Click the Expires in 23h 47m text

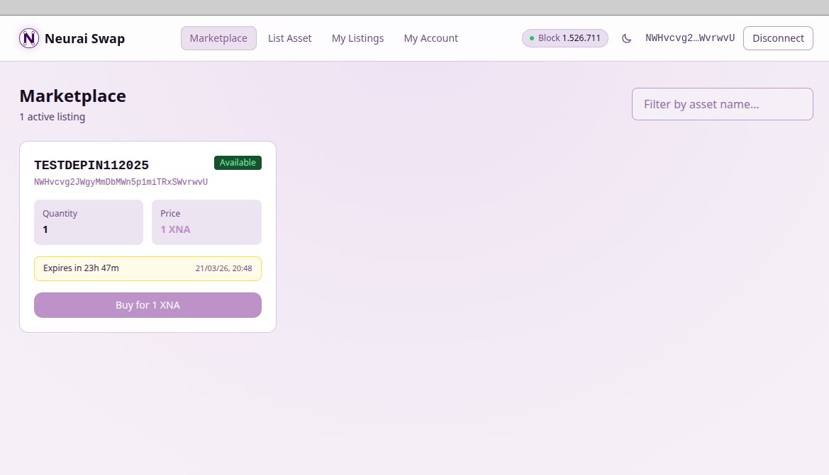81,268
